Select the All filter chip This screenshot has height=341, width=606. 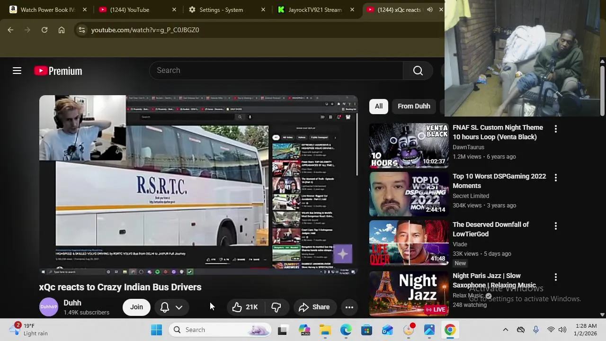[x=379, y=106]
